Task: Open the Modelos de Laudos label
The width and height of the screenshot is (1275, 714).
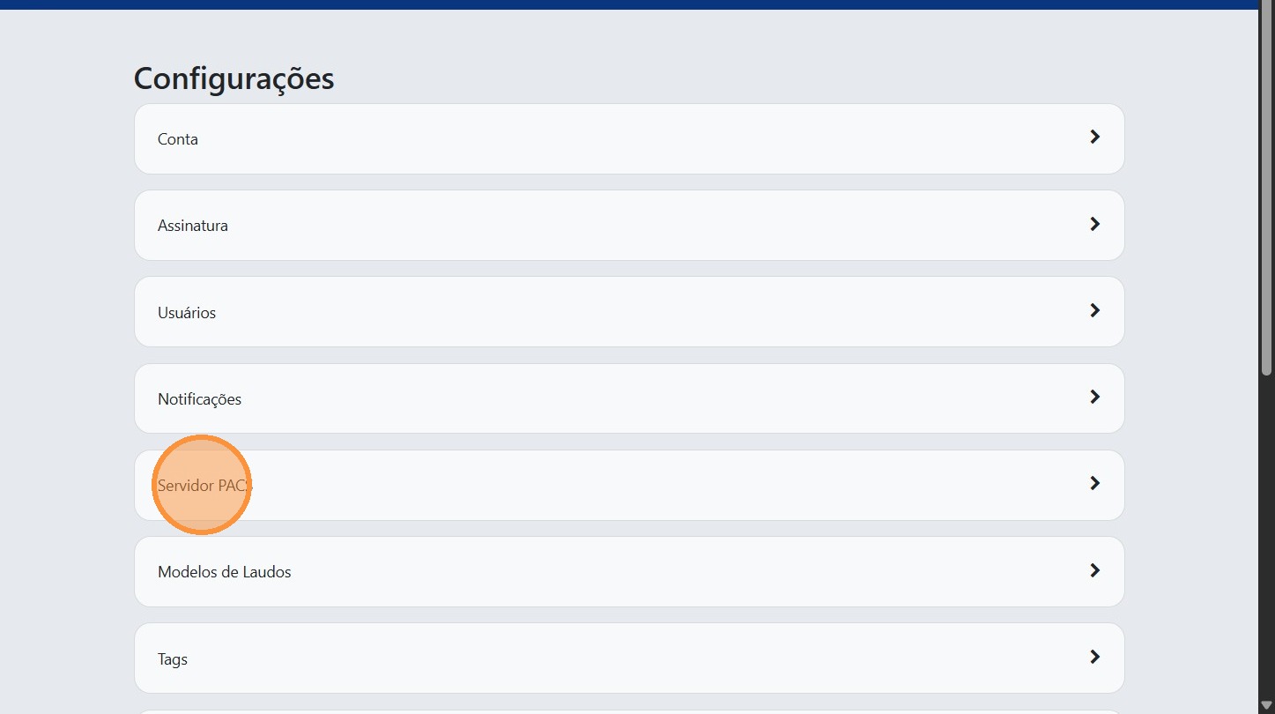Action: [225, 572]
